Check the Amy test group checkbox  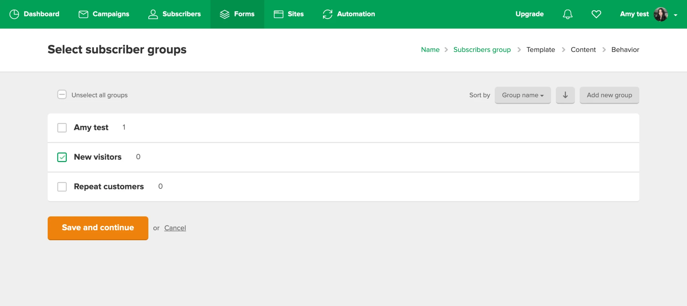(x=62, y=128)
